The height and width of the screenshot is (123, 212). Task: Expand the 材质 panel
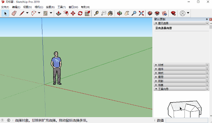click(x=156, y=65)
